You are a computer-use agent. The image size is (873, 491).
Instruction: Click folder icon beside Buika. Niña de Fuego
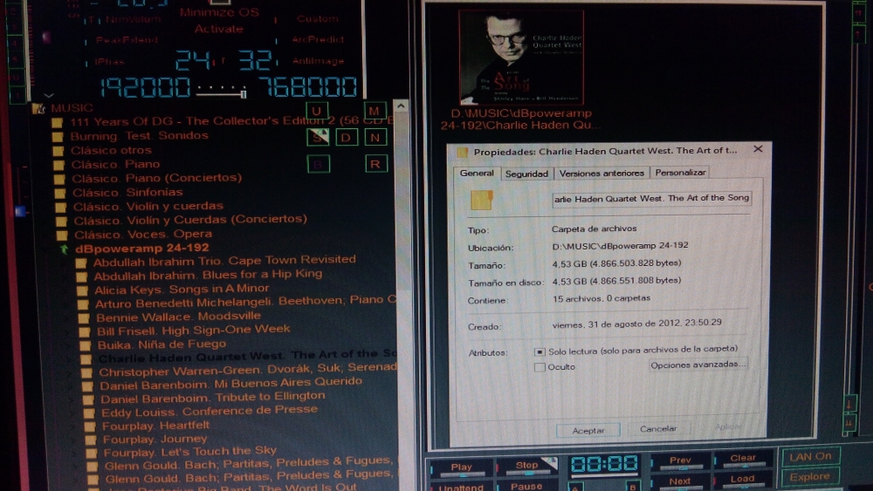(x=86, y=345)
